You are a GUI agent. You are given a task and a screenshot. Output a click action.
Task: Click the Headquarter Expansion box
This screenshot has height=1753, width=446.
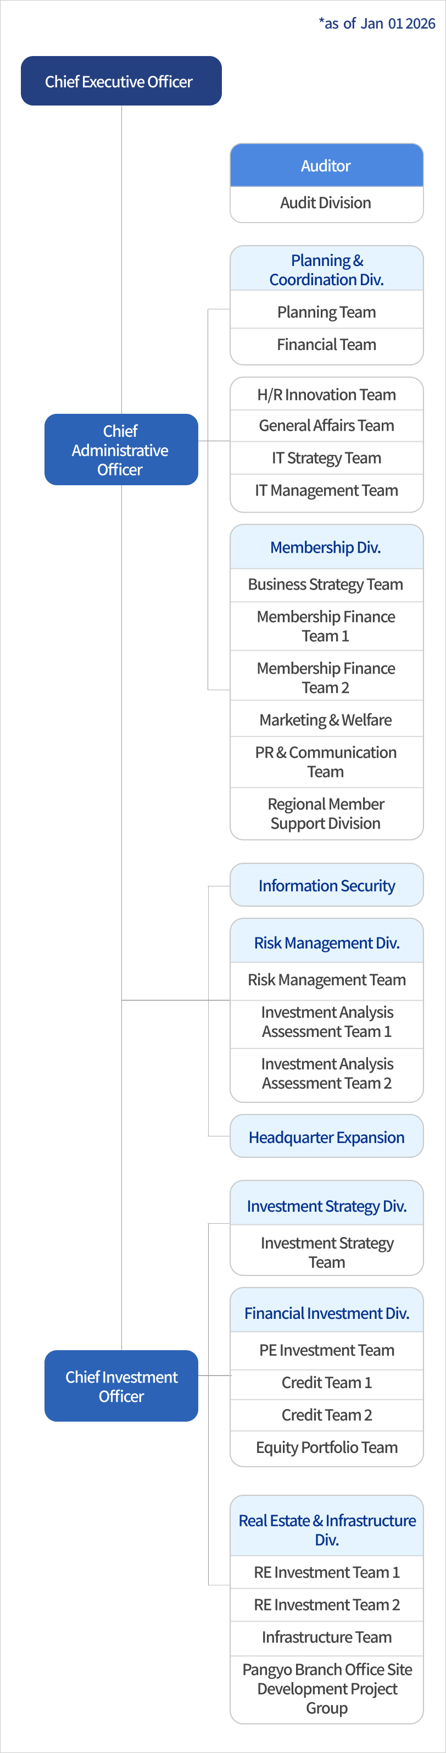point(326,1137)
